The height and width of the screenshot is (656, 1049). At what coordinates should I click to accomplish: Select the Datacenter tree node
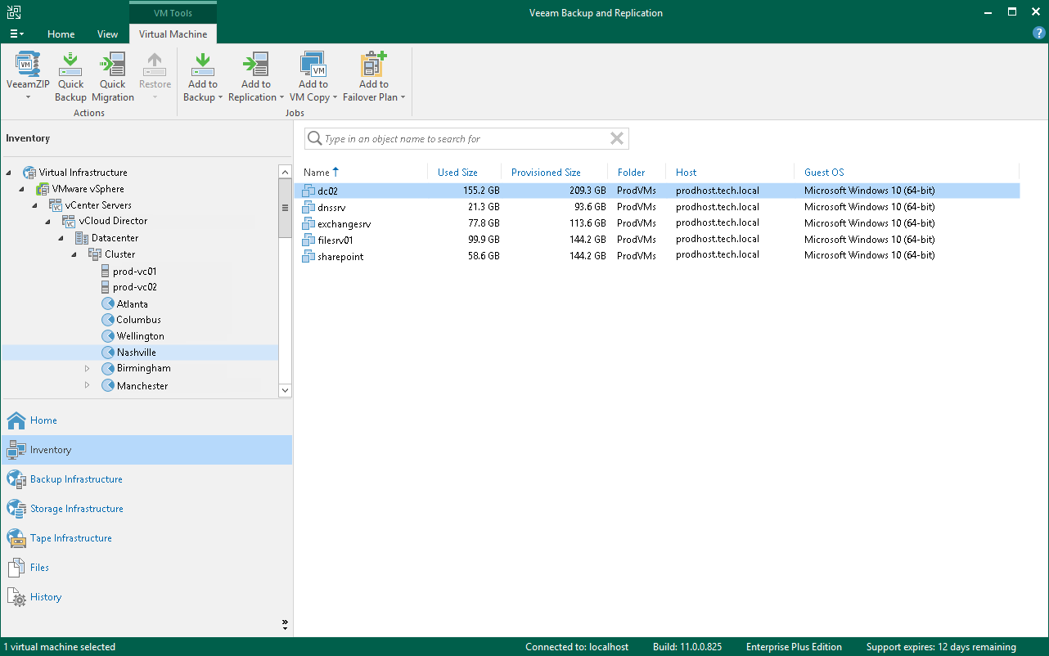115,238
